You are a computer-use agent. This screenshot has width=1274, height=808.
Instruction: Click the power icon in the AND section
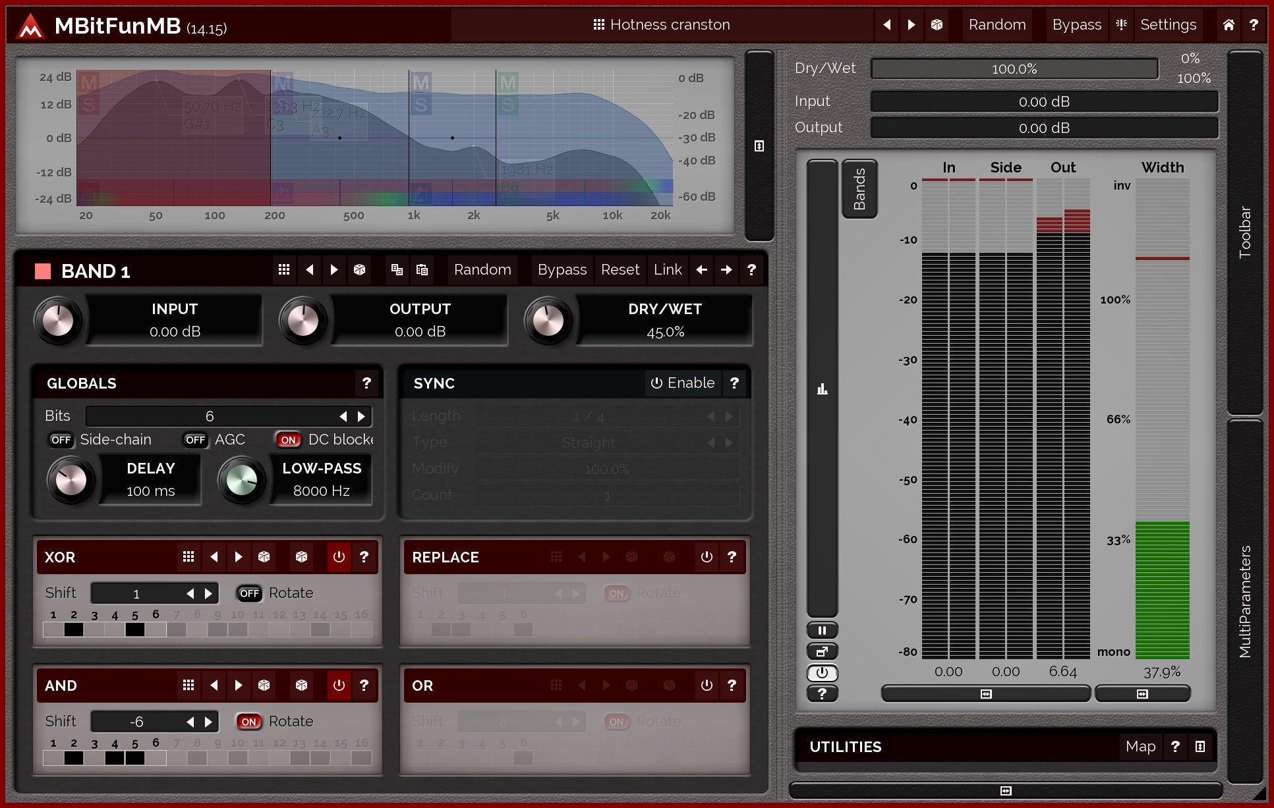click(339, 686)
